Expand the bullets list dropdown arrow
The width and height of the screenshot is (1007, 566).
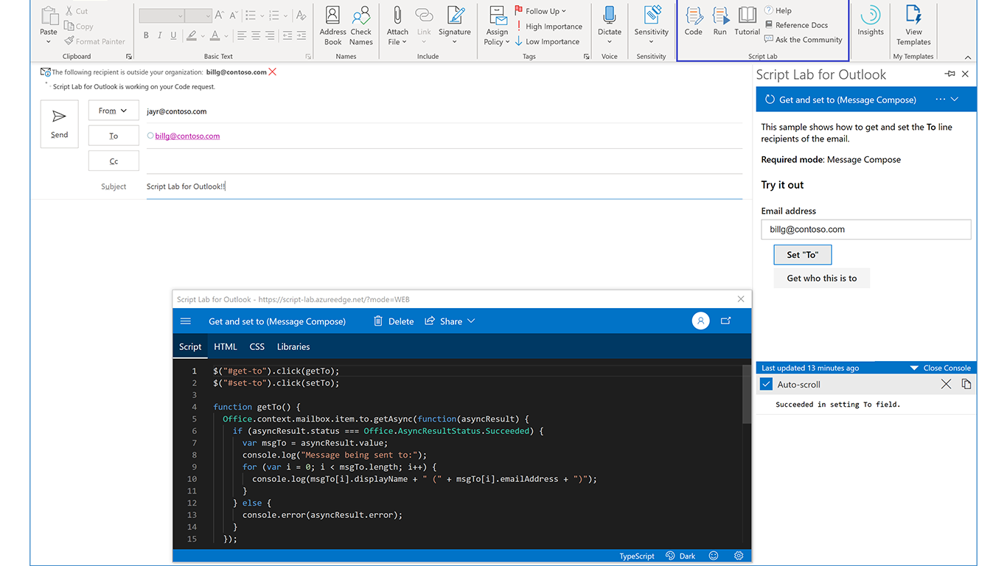click(262, 15)
